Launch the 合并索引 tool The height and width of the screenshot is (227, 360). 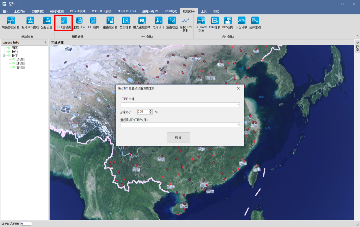(255, 23)
